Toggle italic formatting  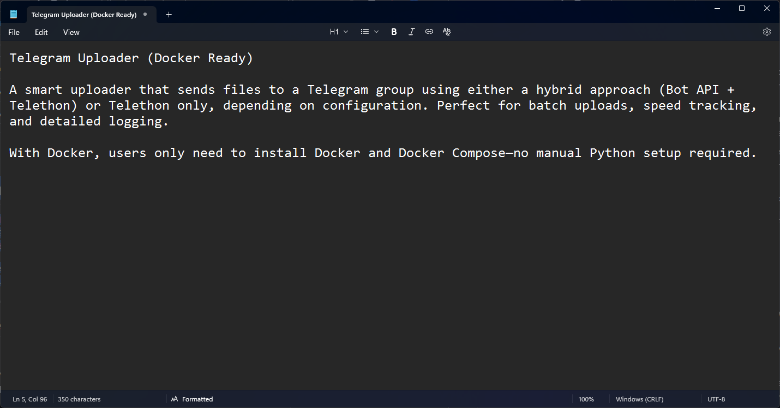click(x=412, y=32)
